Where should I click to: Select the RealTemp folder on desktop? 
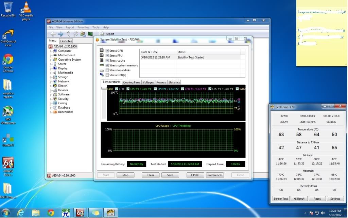pos(8,190)
